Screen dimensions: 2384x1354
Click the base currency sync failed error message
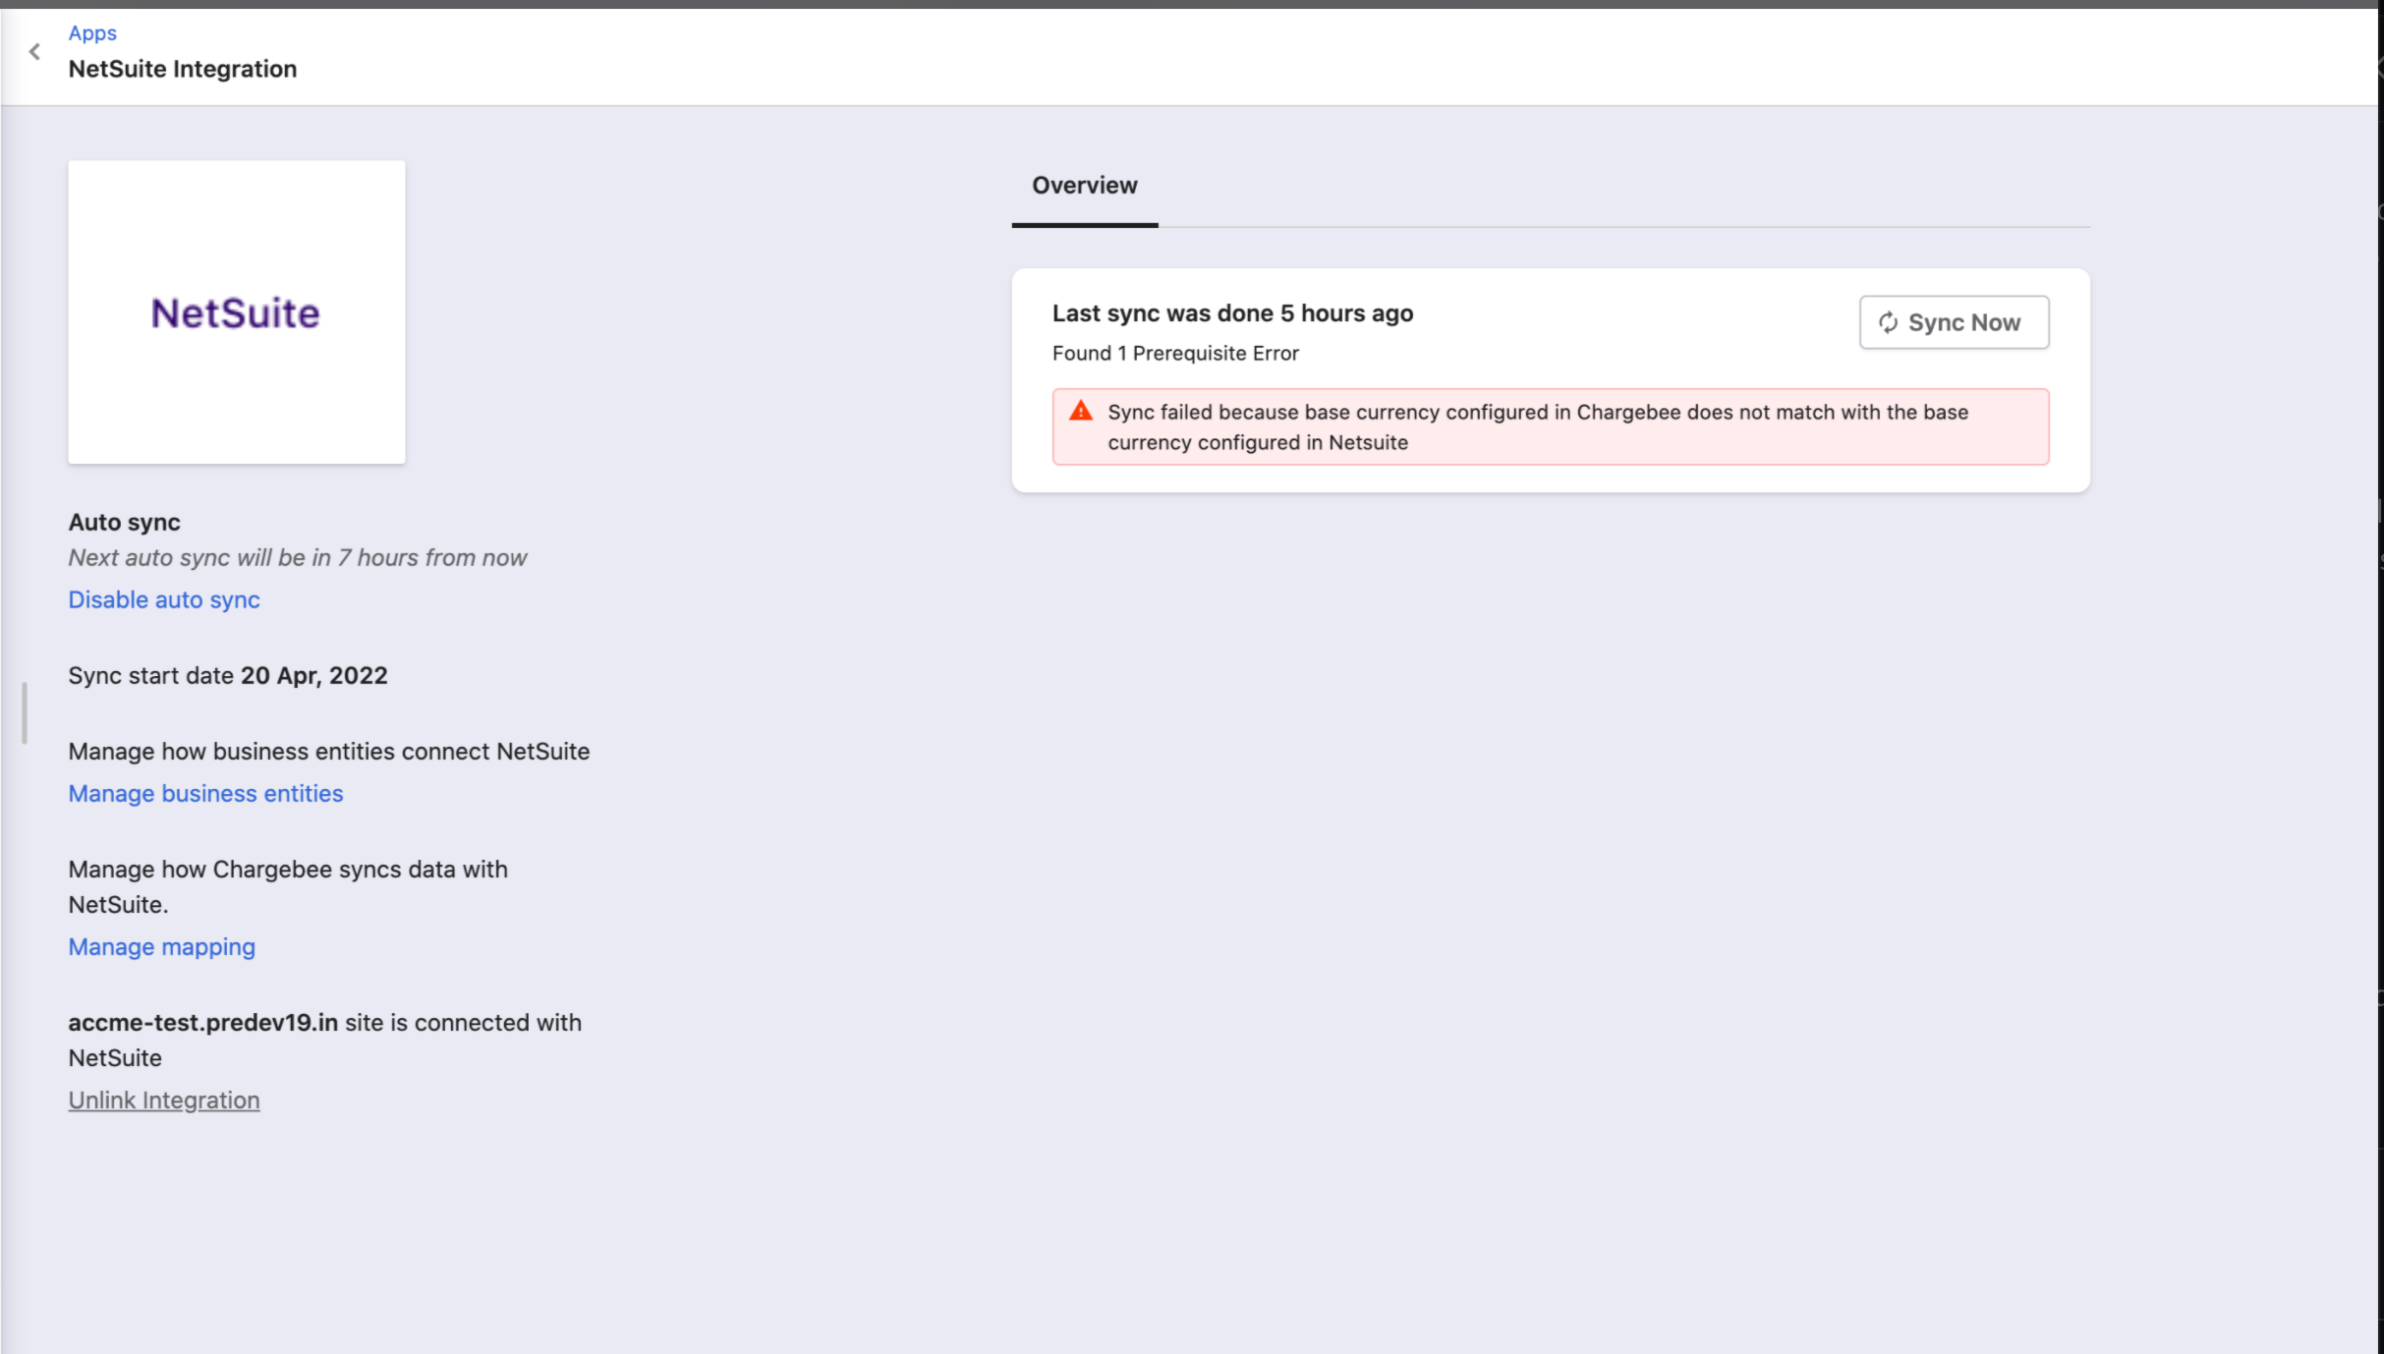(1551, 426)
